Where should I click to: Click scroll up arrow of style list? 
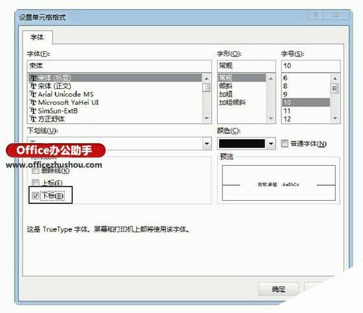[x=271, y=78]
